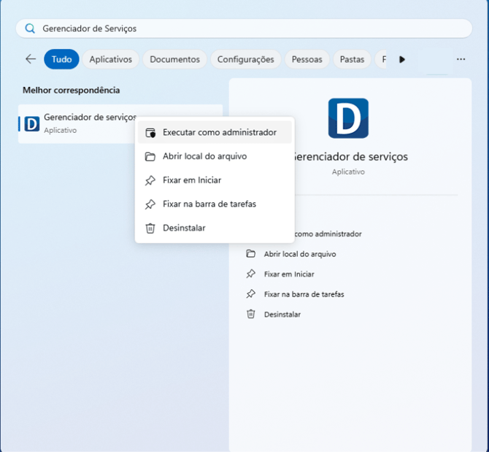The width and height of the screenshot is (489, 452).
Task: Click the shield icon for Executar como administrador
Action: (x=150, y=133)
